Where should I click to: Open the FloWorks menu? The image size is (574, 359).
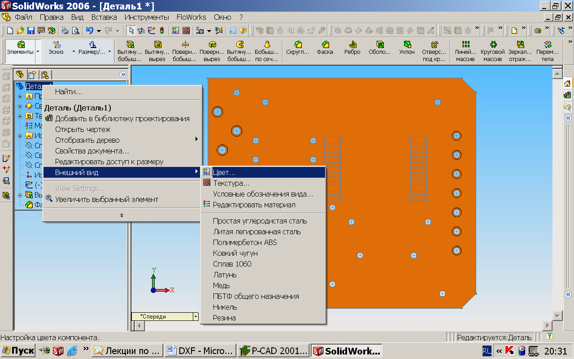pyautogui.click(x=191, y=17)
